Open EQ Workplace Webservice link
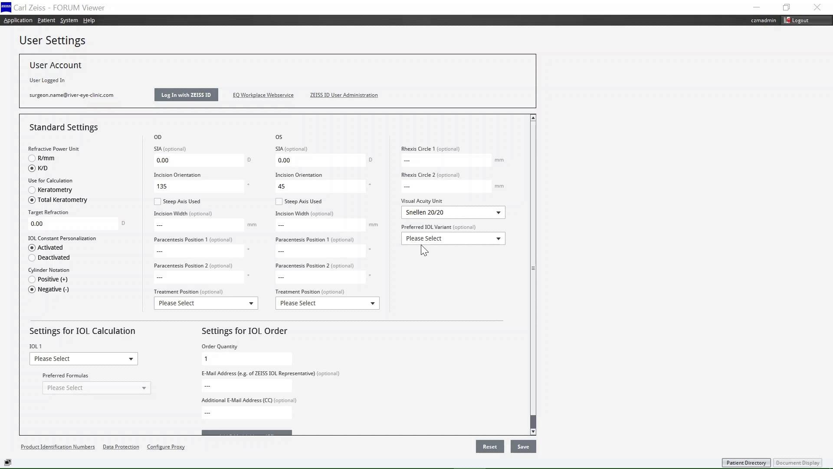Image resolution: width=833 pixels, height=469 pixels. click(263, 95)
